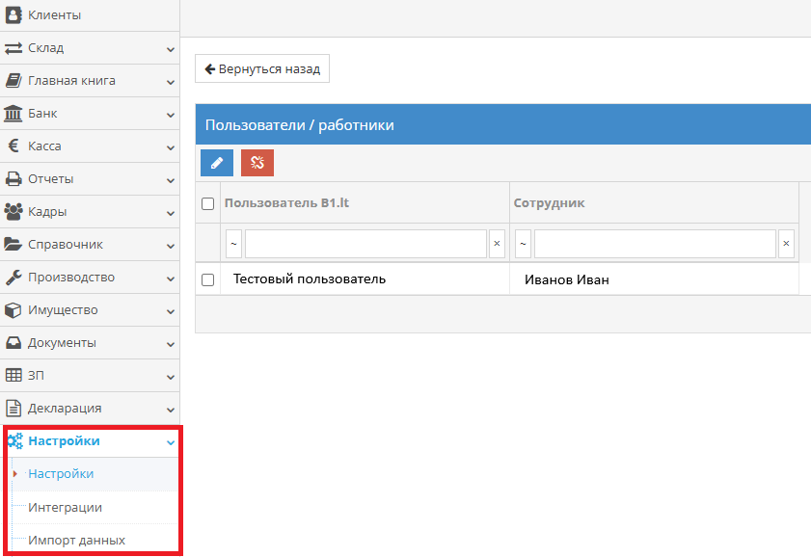Image resolution: width=811 pixels, height=557 pixels.
Task: Check the row checkbox for Тестовый пользователь
Action: tap(207, 278)
